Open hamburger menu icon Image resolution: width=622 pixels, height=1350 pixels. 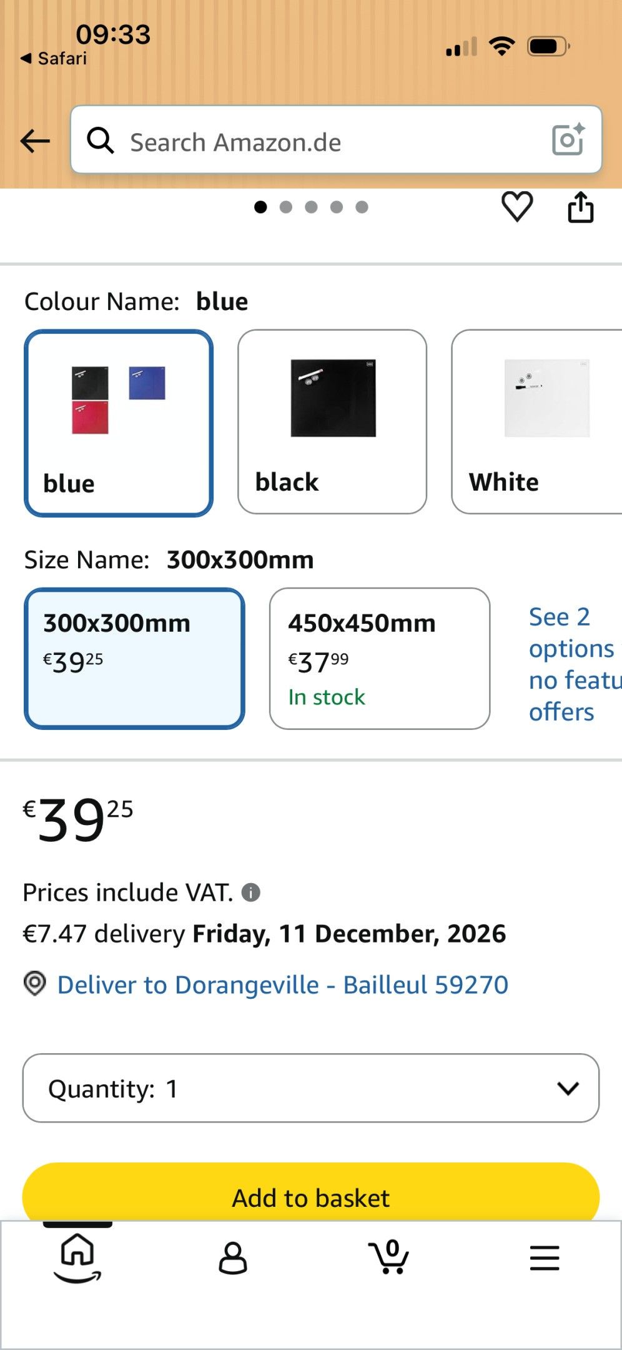click(x=545, y=1257)
